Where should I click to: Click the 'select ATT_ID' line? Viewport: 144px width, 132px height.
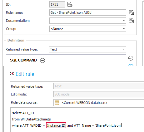coord(23,113)
